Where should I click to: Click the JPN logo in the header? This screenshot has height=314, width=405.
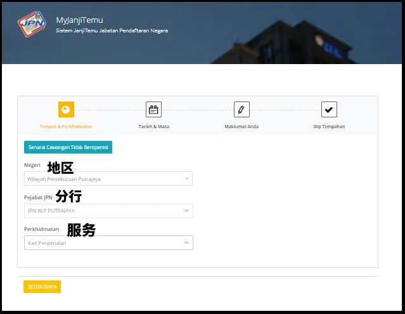click(32, 25)
